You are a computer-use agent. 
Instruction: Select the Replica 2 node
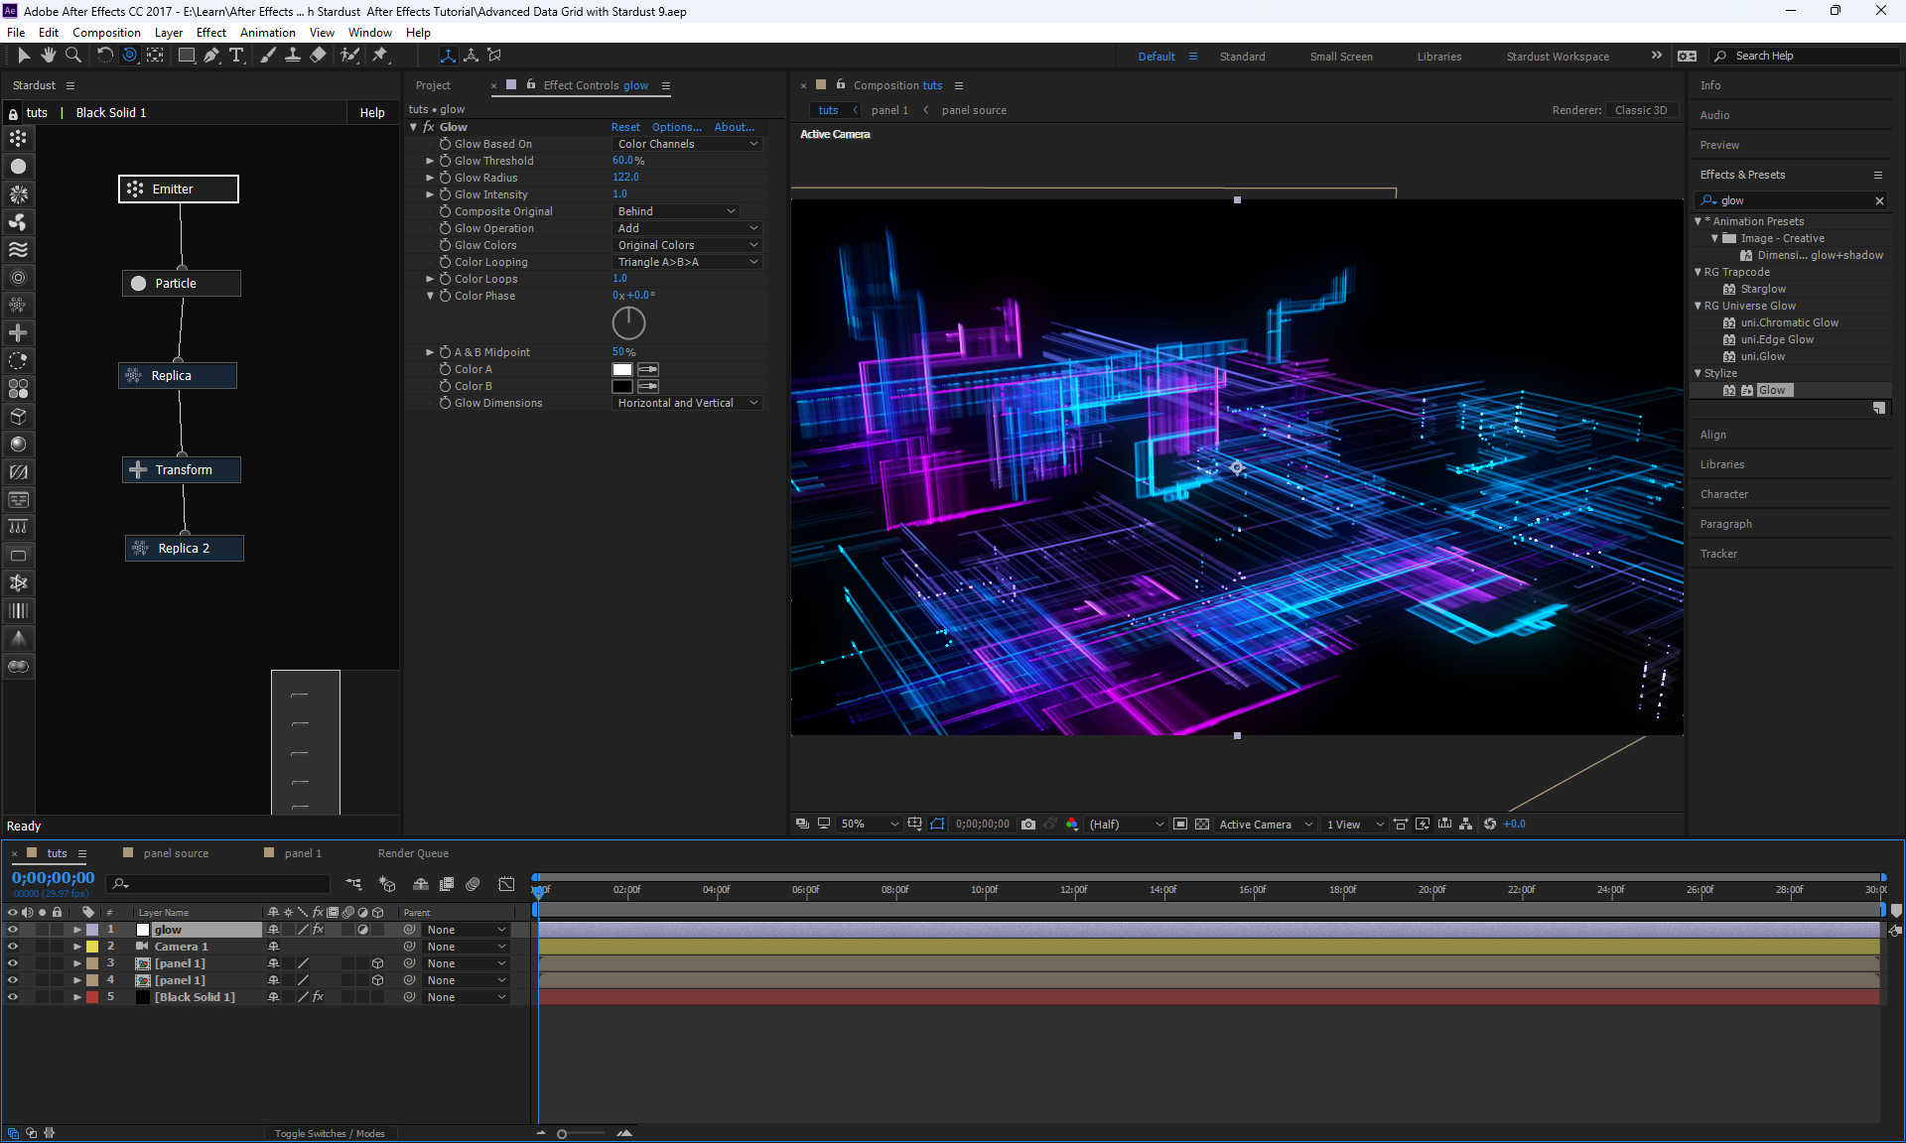point(185,549)
